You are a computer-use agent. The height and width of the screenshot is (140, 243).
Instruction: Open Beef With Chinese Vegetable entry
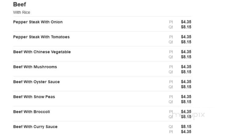point(42,52)
